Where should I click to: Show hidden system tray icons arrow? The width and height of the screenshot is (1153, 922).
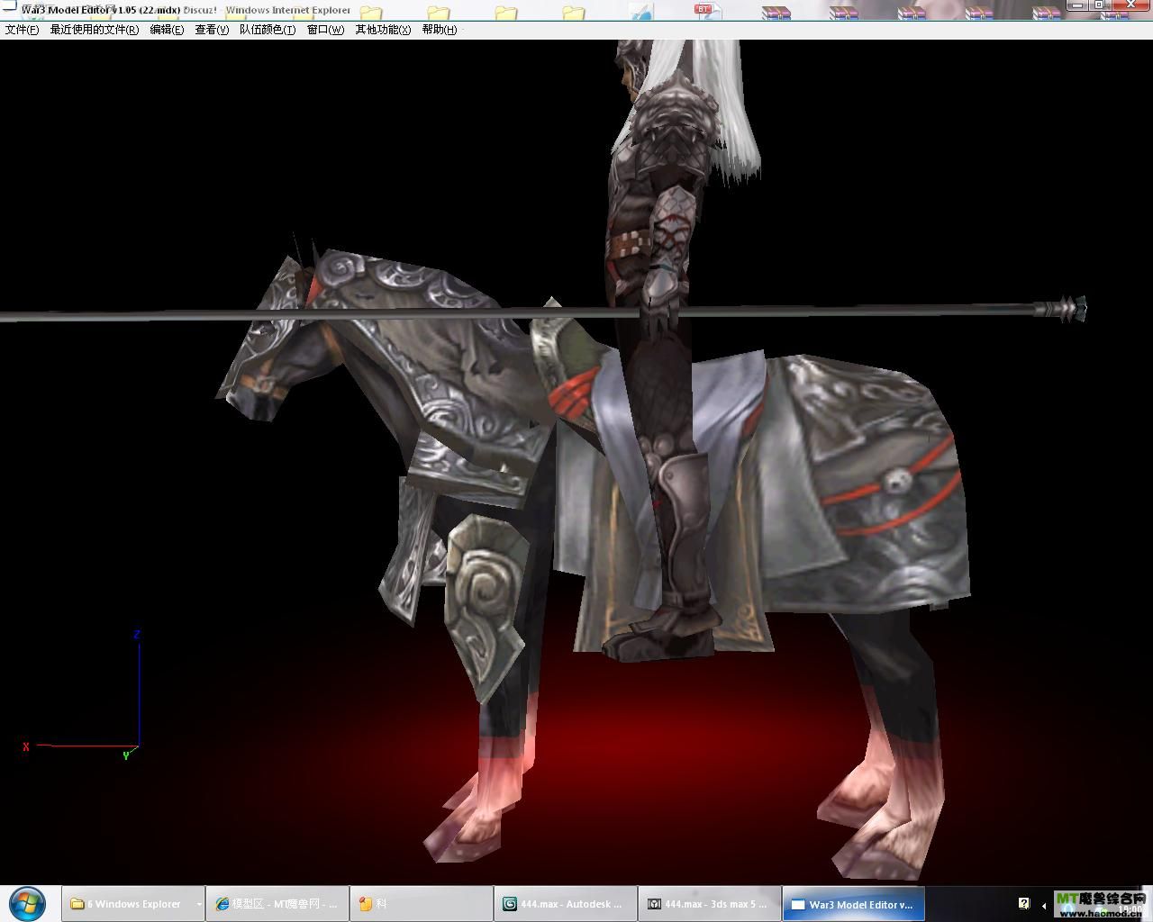(1043, 904)
